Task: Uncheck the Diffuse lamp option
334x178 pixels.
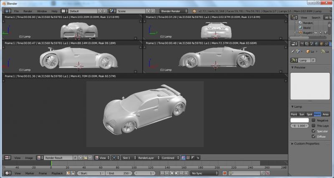Action: point(314,136)
